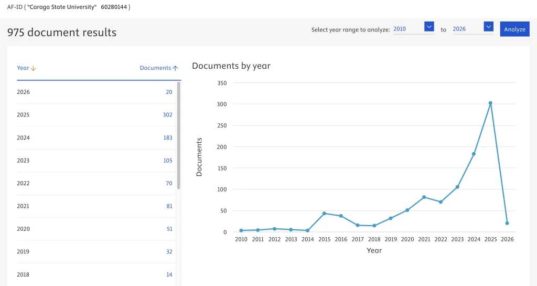Screen dimensions: 537x286
Task: Sort by Year column arrow icon
Action: click(34, 68)
